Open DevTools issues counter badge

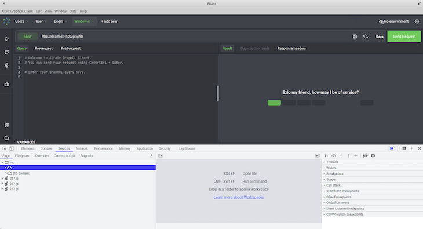(x=392, y=148)
